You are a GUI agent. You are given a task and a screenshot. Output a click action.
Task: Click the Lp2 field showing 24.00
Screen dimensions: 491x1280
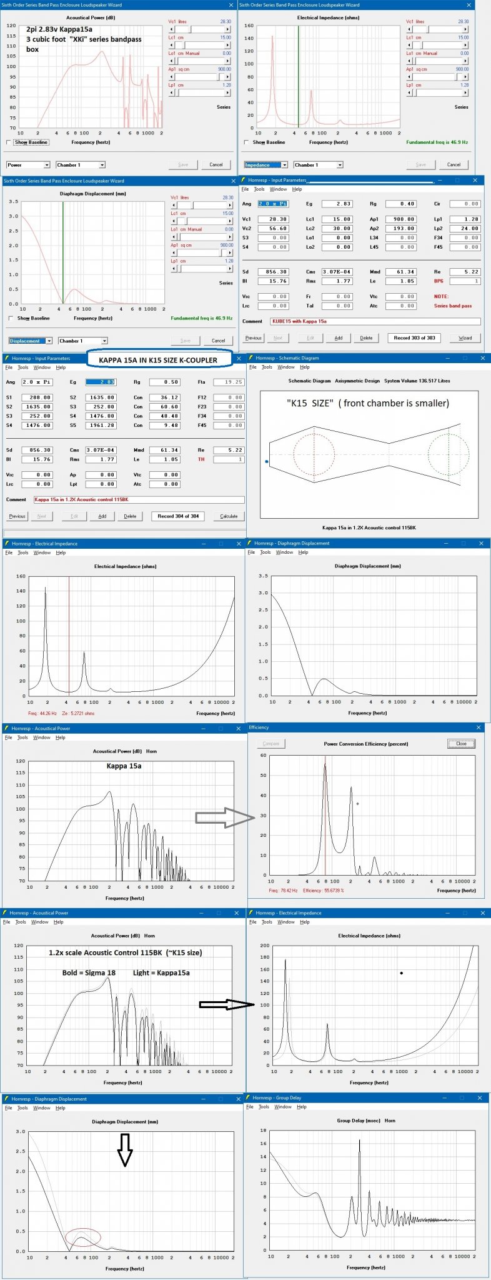[x=465, y=229]
